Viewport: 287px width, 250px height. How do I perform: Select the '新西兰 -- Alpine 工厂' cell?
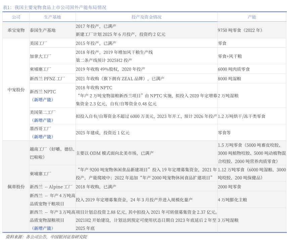click(51, 186)
